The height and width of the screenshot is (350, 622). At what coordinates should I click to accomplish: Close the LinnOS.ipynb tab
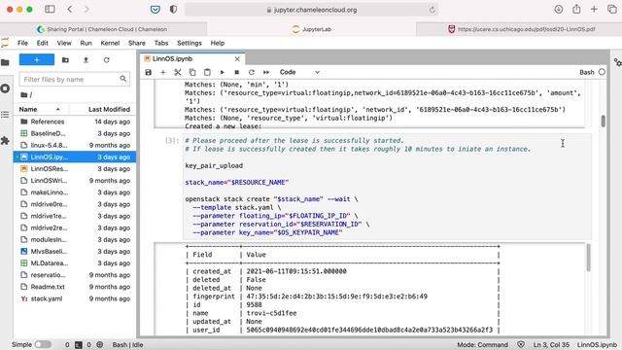pyautogui.click(x=237, y=58)
